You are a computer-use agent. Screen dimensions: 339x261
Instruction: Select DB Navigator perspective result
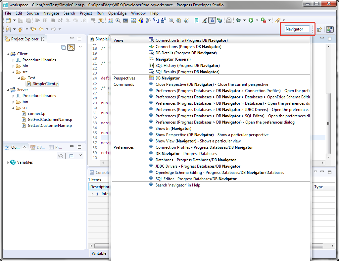tap(168, 78)
